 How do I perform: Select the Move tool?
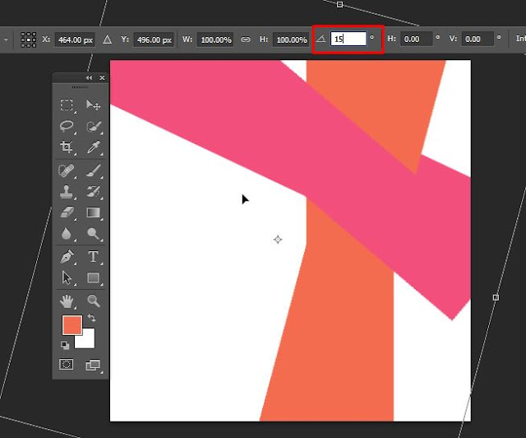93,105
